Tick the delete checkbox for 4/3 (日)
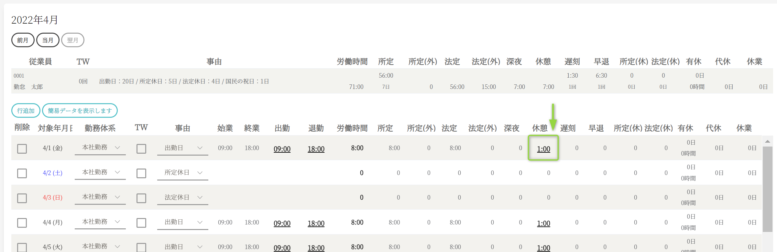777x252 pixels. [x=22, y=198]
